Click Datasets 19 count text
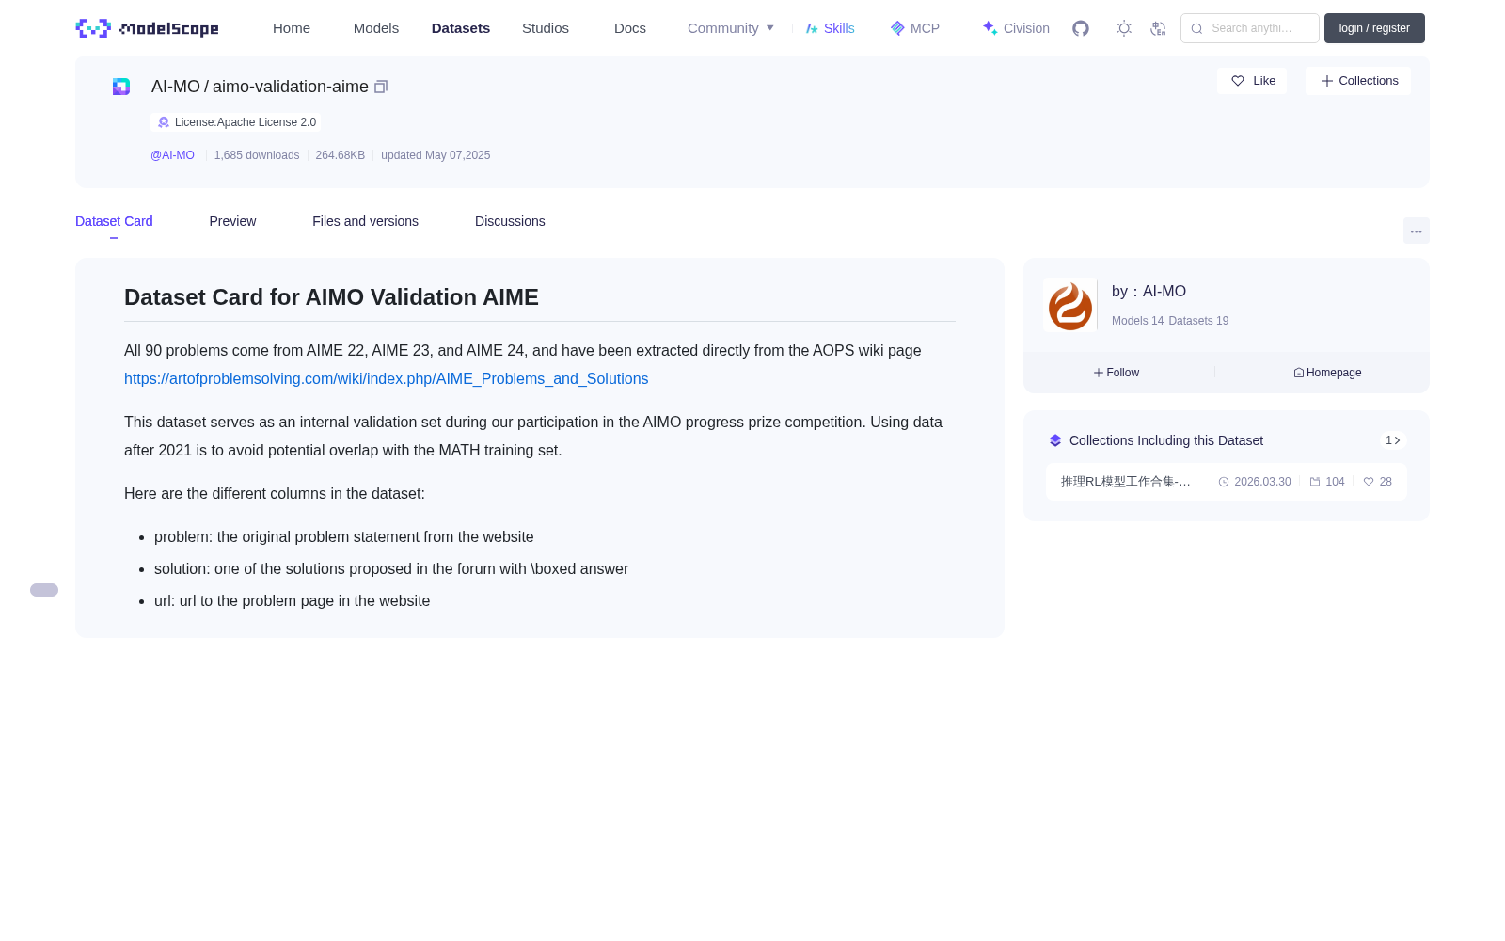 pyautogui.click(x=1198, y=321)
